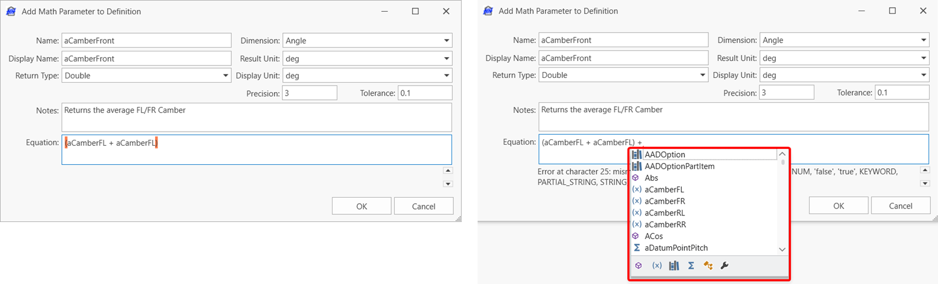Click the sigma math filter icon in autocomplete footer
The image size is (938, 284).
coord(691,266)
